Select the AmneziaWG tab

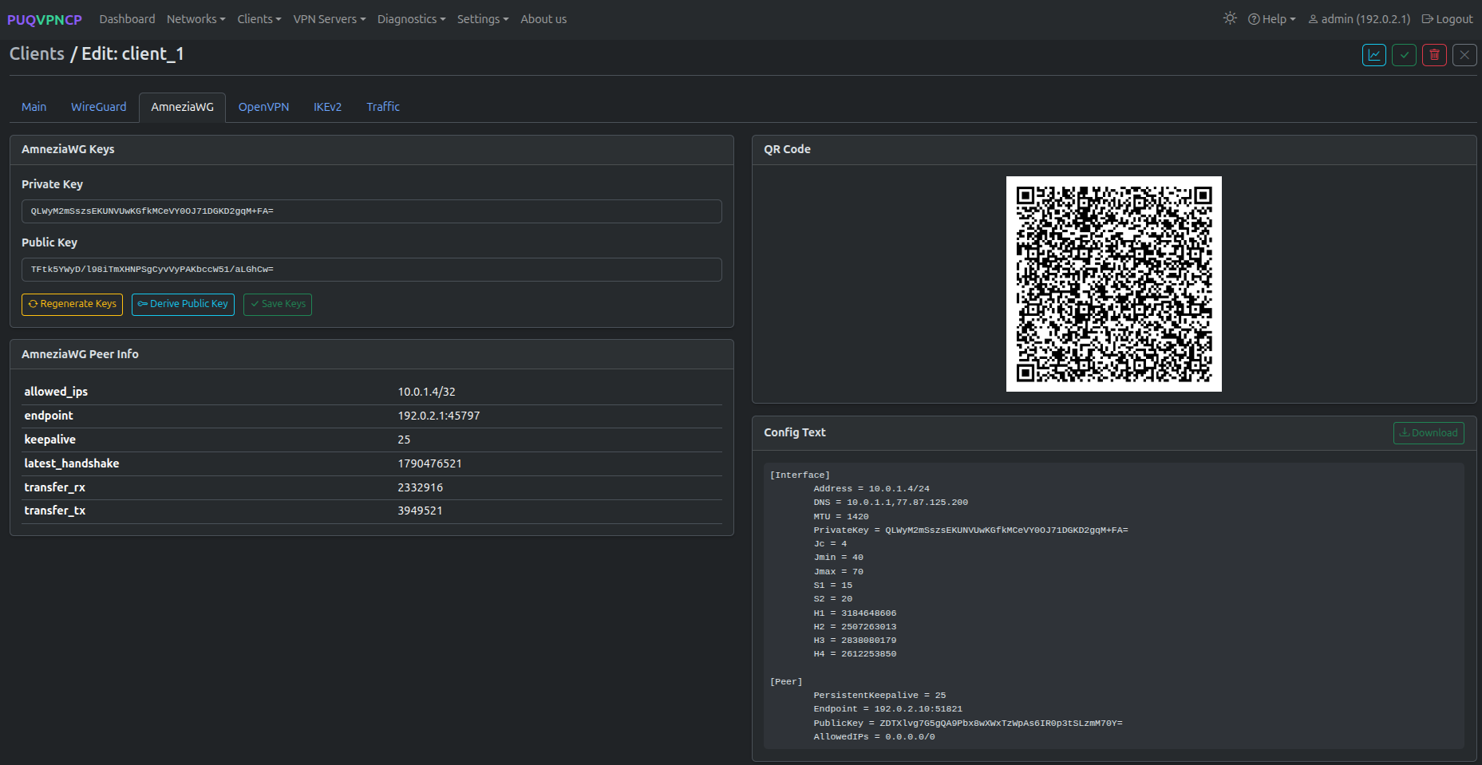[x=183, y=107]
